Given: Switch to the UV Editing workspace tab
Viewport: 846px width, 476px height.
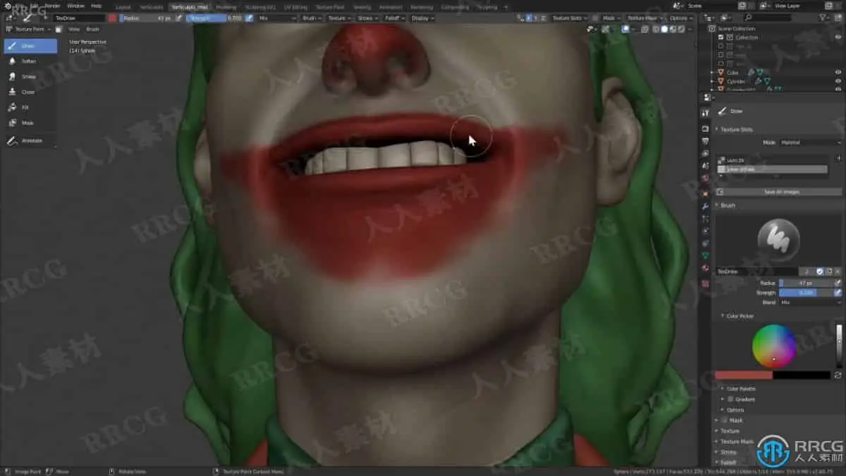Looking at the screenshot, I should click(x=295, y=6).
